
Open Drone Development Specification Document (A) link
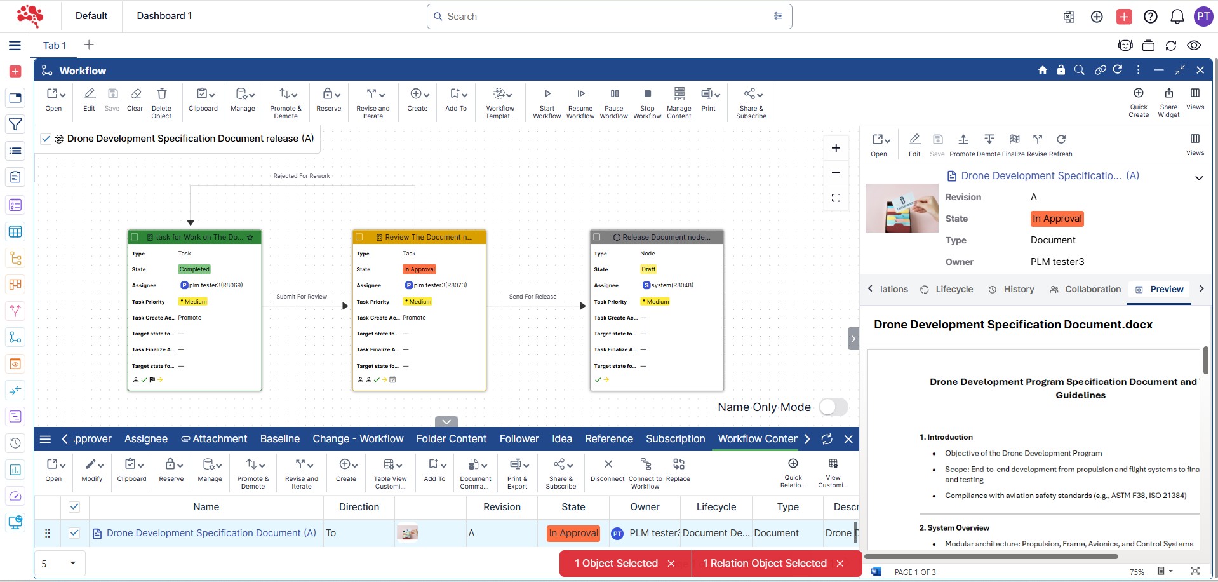click(x=211, y=533)
